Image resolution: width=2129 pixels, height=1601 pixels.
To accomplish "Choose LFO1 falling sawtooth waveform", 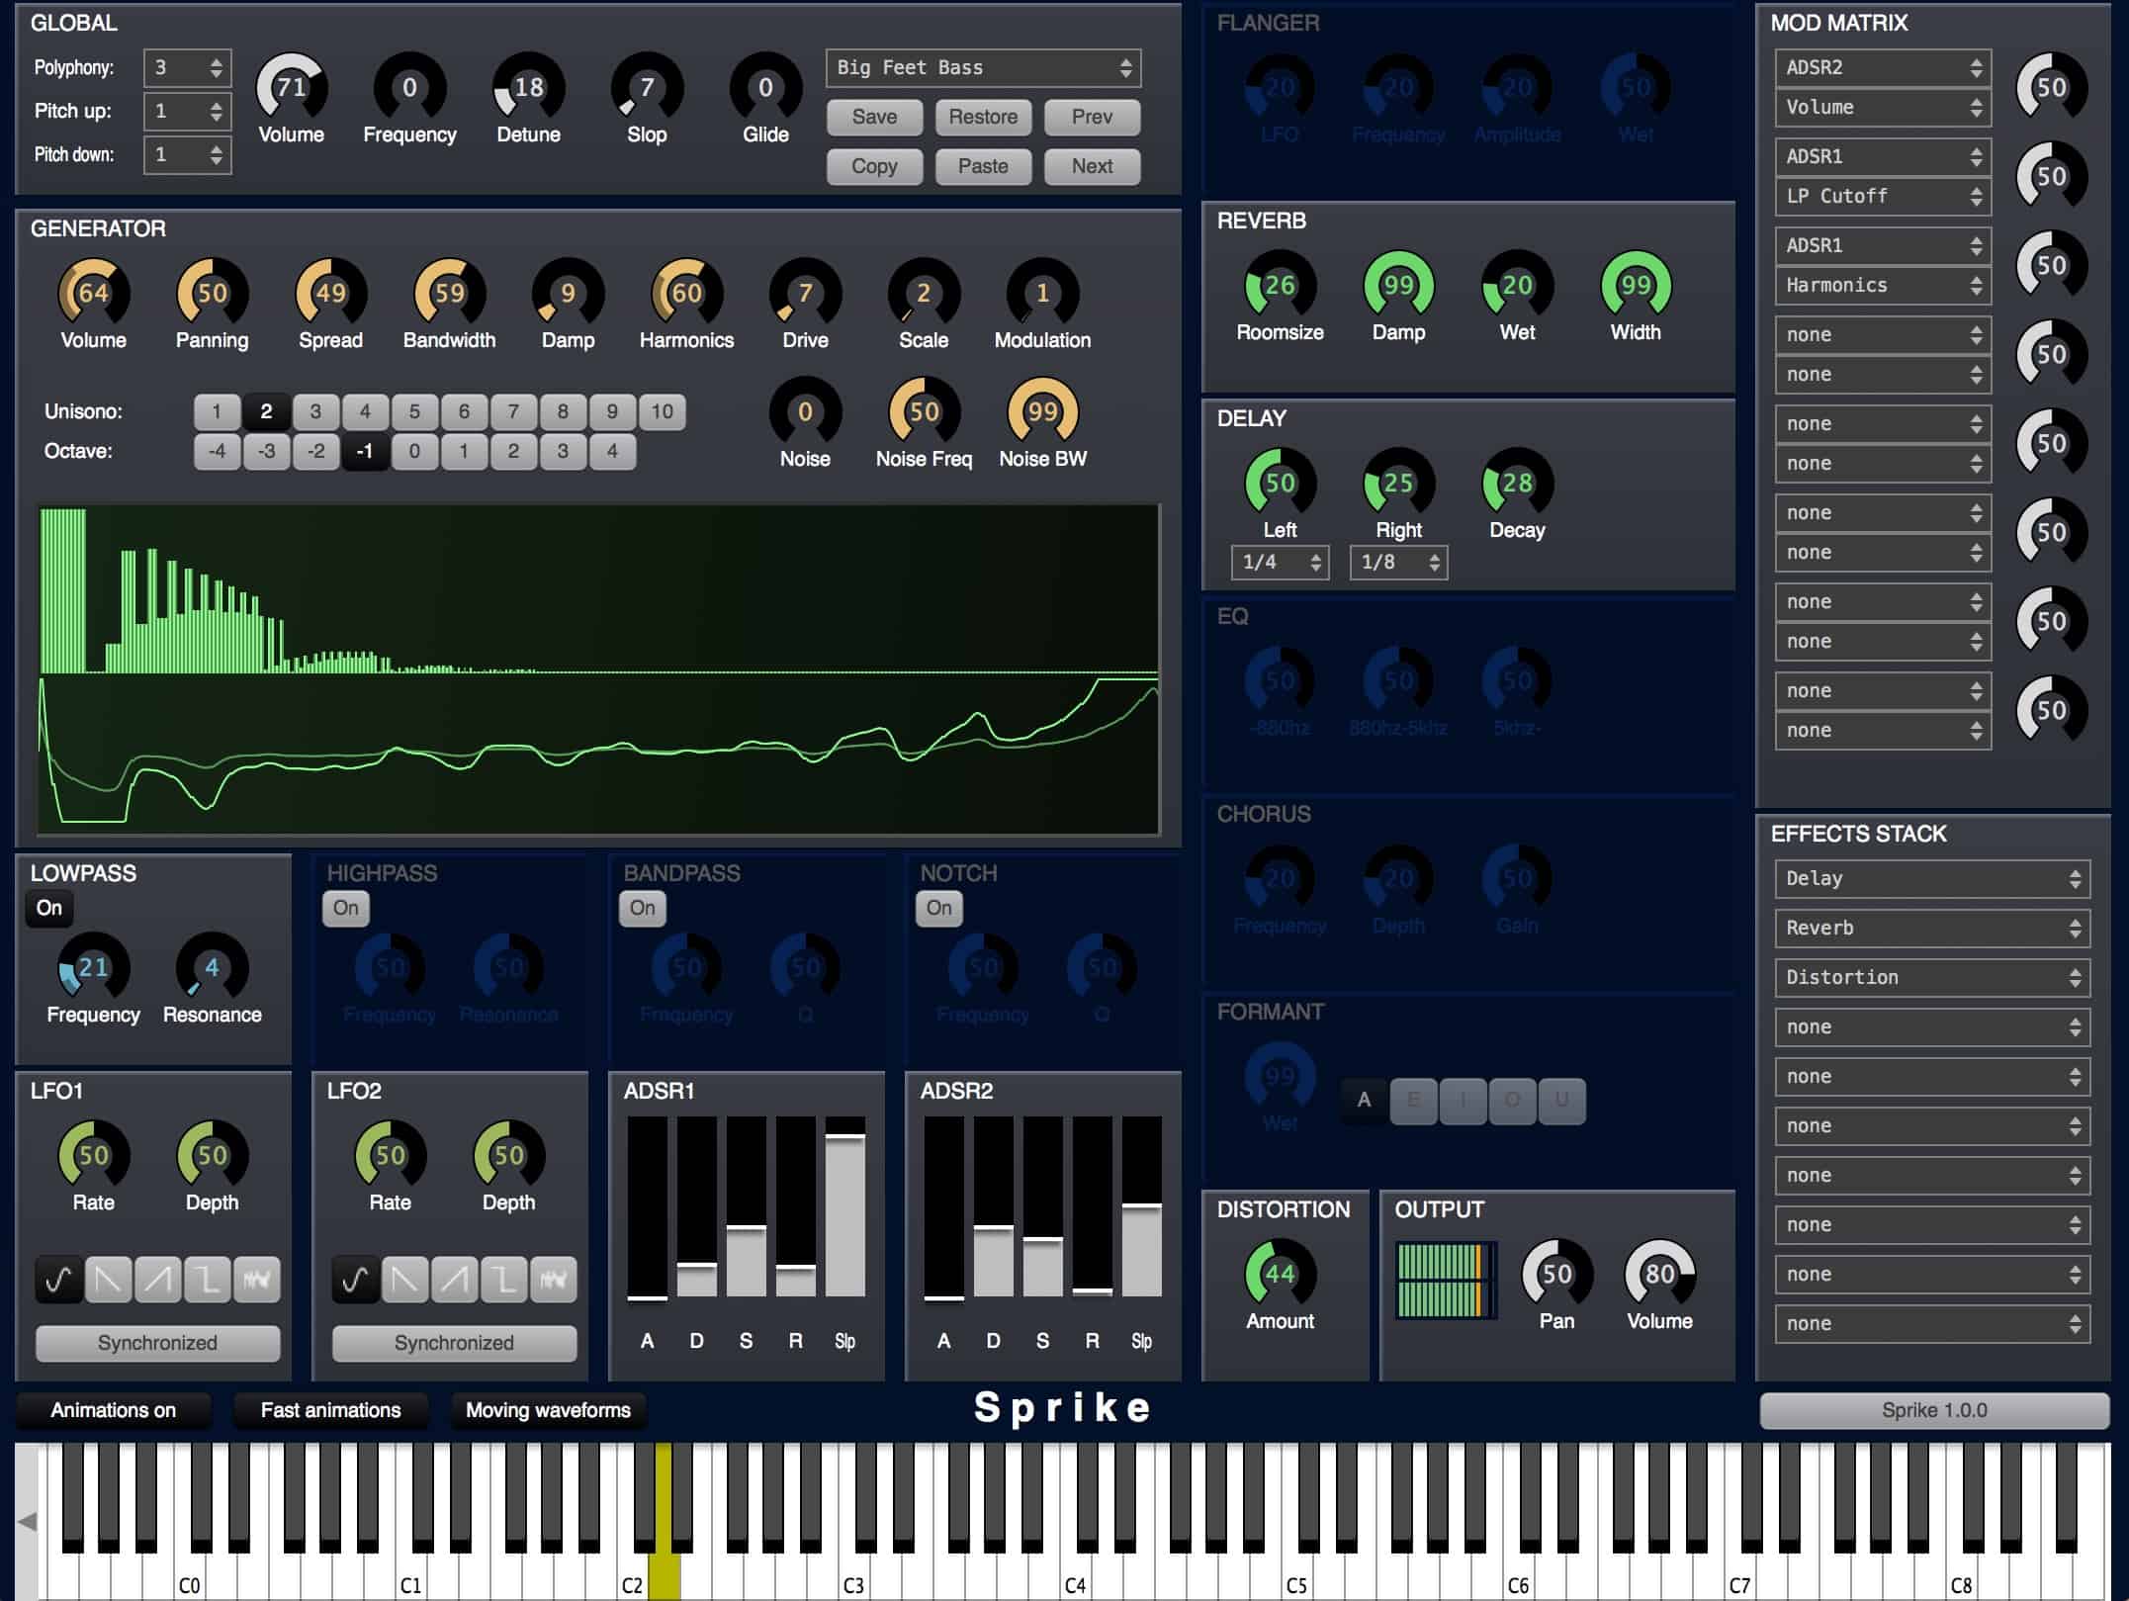I will pos(108,1281).
